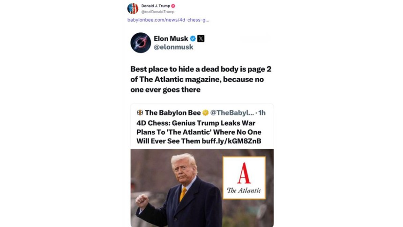Open the Trump fist photo thumbnail

coord(202,188)
